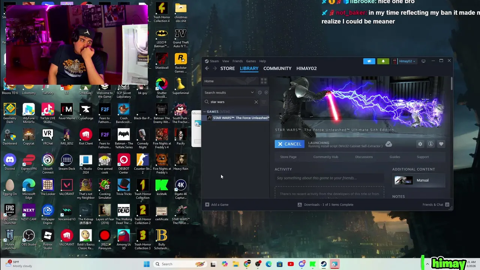The image size is (480, 270).
Task: Switch to the STORE tab
Action: point(228,68)
